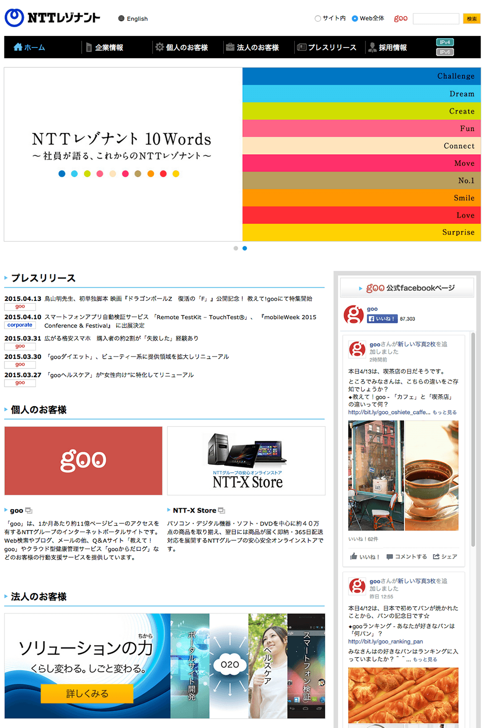Click the briefcase icon for 法人のお客様

click(230, 47)
